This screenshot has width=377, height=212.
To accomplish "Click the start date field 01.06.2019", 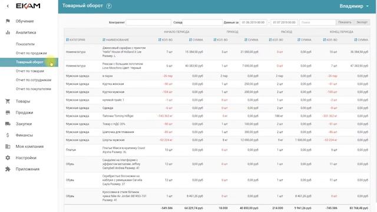I will (x=253, y=22).
